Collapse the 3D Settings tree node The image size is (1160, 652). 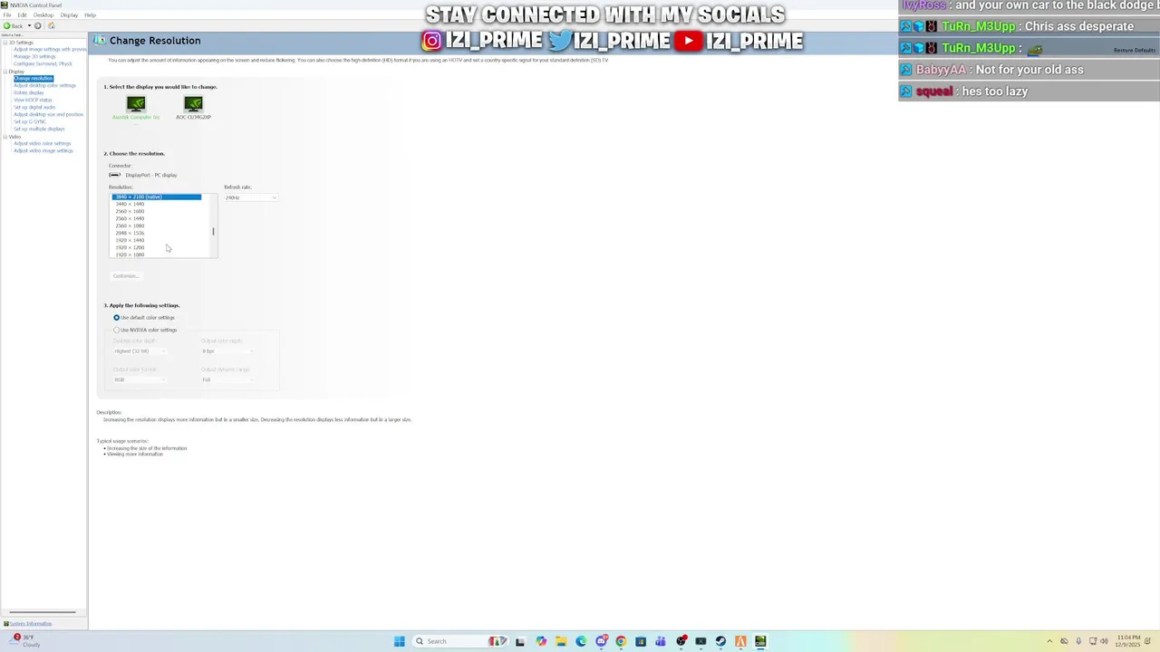point(5,43)
